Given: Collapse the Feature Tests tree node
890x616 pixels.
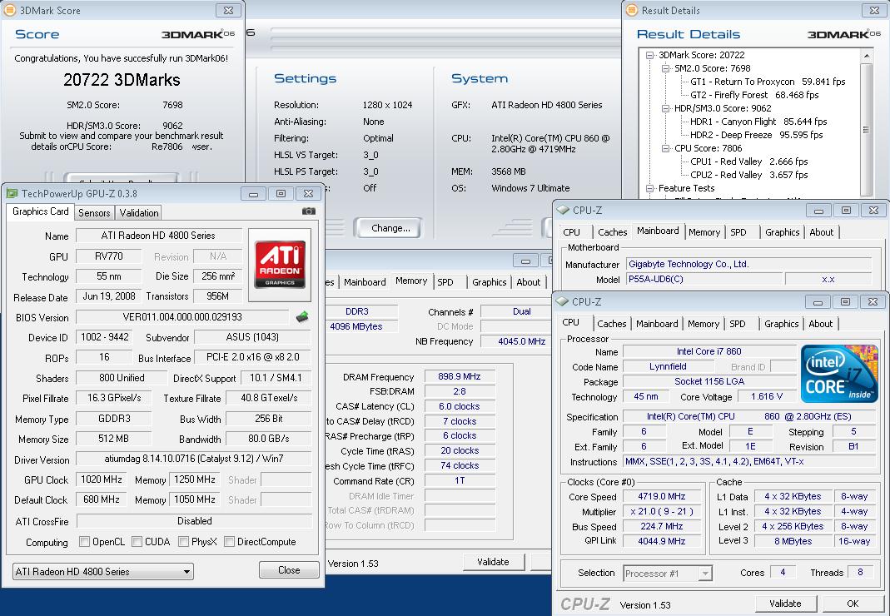Looking at the screenshot, I should [650, 188].
